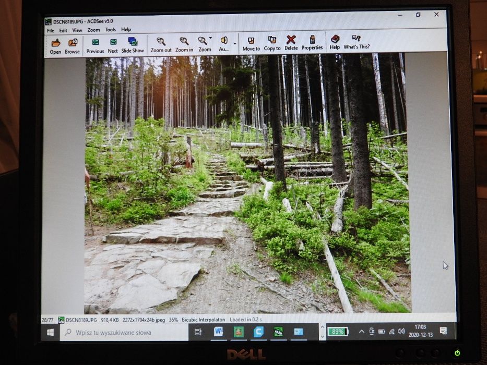Image resolution: width=487 pixels, height=365 pixels.
Task: Expand the toolbar overflow arrow beside Audio
Action: 235,44
